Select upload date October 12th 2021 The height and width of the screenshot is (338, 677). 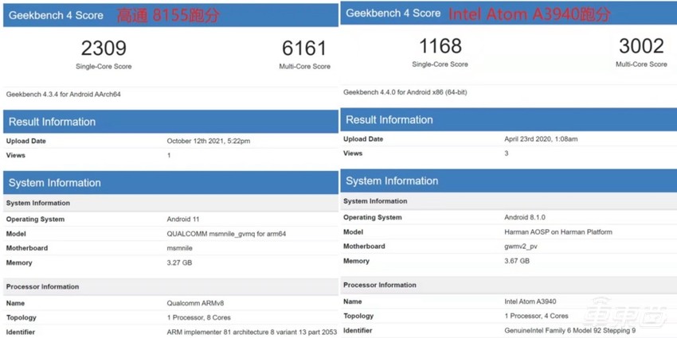pyautogui.click(x=209, y=141)
